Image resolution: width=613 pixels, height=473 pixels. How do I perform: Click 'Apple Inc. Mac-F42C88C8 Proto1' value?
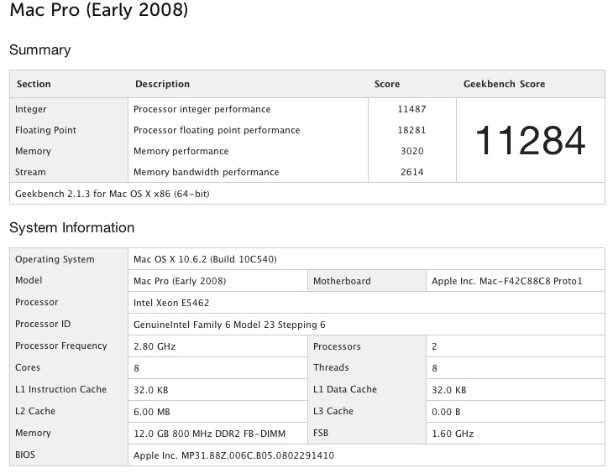506,281
